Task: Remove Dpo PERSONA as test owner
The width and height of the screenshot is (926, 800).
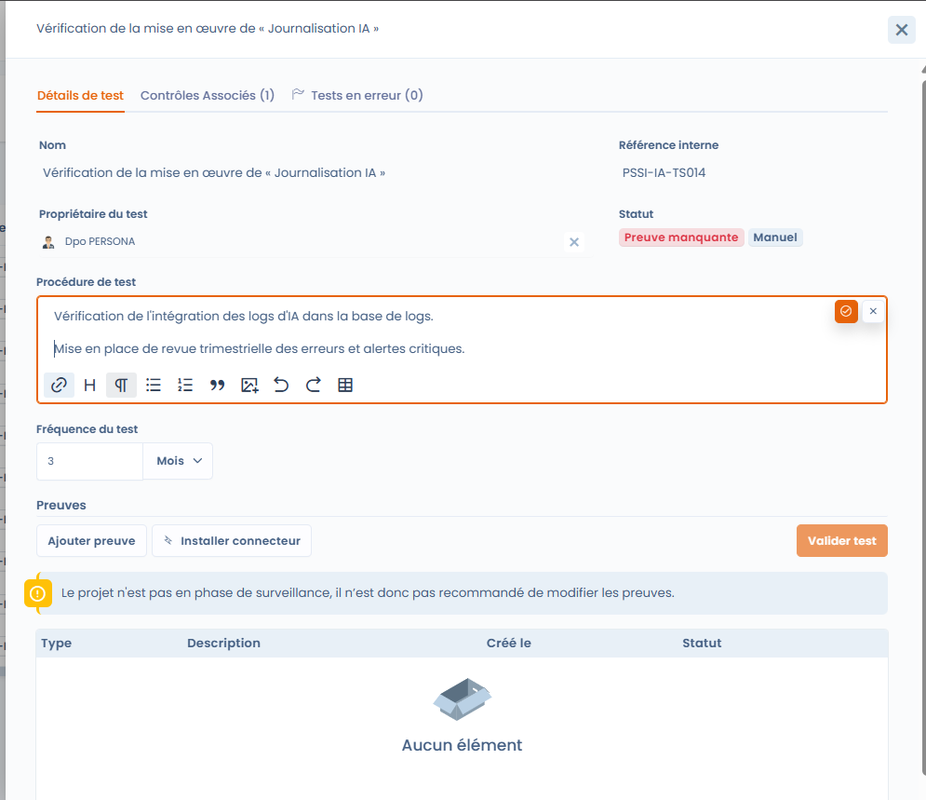Action: click(574, 242)
